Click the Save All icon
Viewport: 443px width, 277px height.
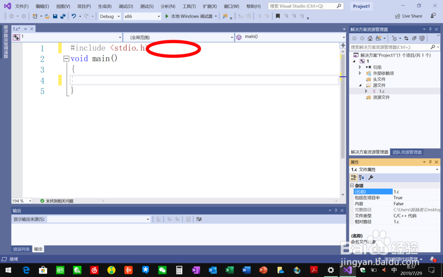click(x=63, y=16)
